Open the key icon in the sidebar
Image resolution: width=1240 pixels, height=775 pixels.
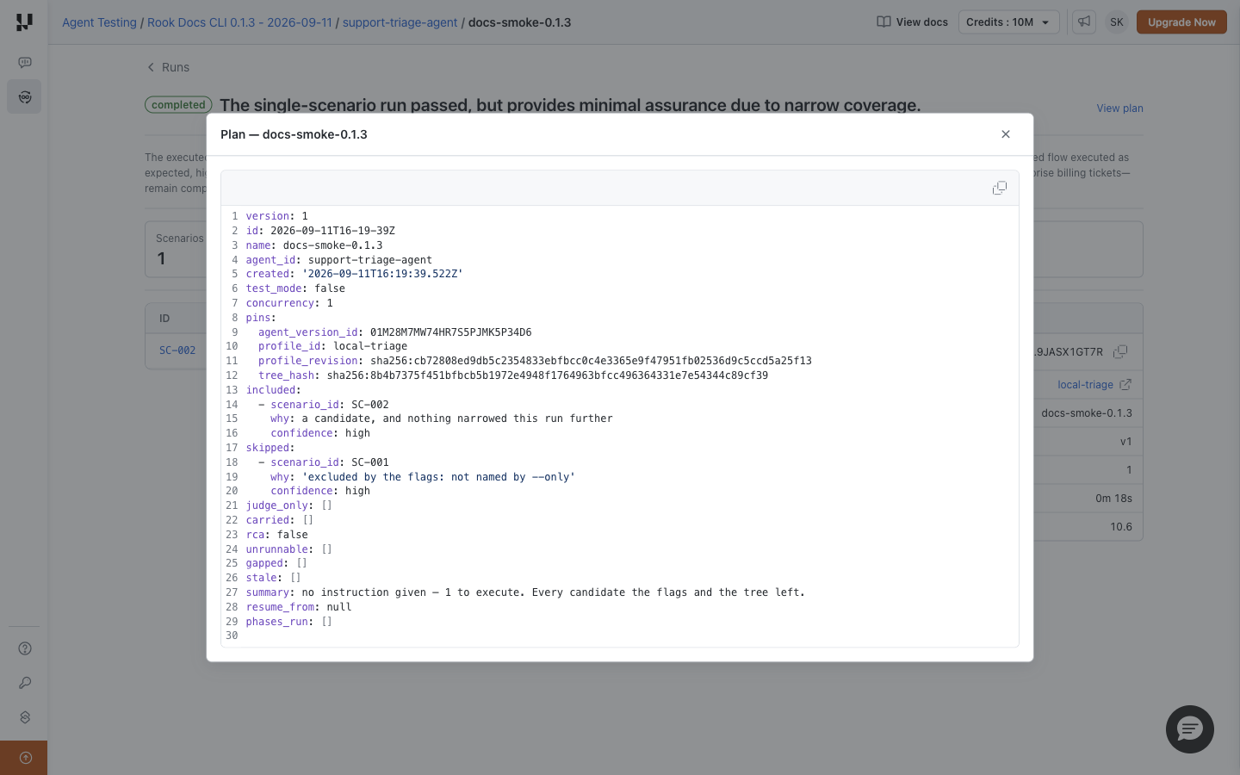[25, 683]
